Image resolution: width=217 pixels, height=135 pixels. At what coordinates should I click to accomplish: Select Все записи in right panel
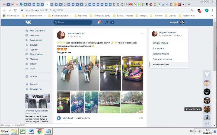pos(159,48)
